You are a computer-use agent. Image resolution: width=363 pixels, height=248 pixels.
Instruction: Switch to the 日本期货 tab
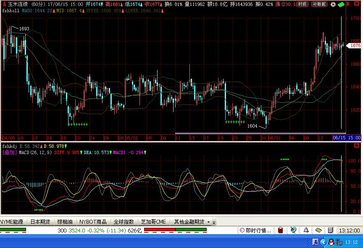pos(40,221)
